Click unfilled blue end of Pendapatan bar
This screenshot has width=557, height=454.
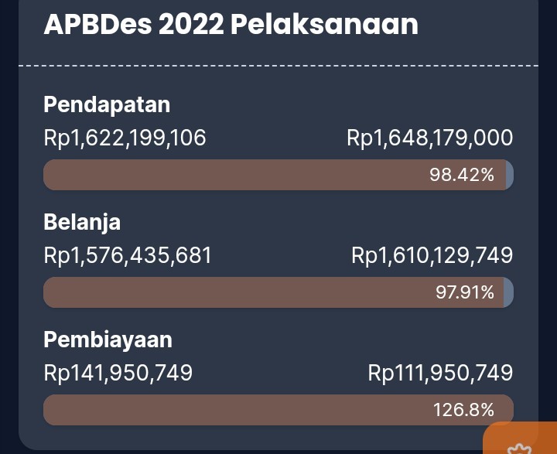pyautogui.click(x=510, y=175)
